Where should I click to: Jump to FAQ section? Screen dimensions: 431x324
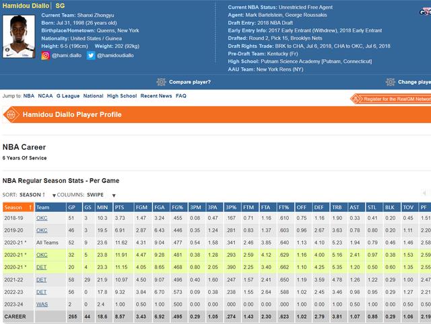tap(181, 95)
